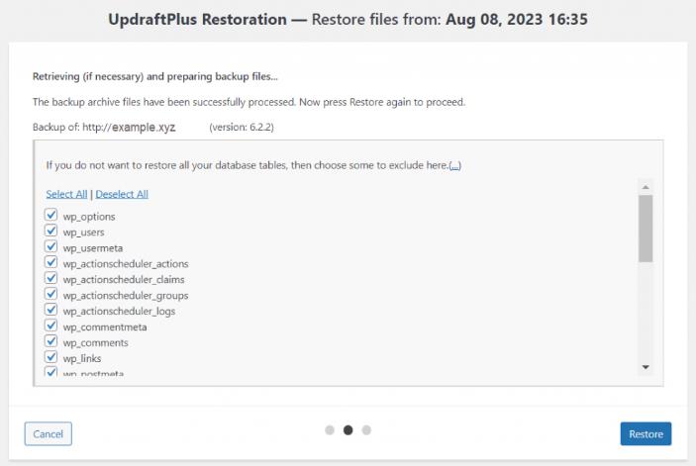Uncheck wp_actionscheduler_claims checkbox
Screen dimensions: 696x466
[50, 279]
